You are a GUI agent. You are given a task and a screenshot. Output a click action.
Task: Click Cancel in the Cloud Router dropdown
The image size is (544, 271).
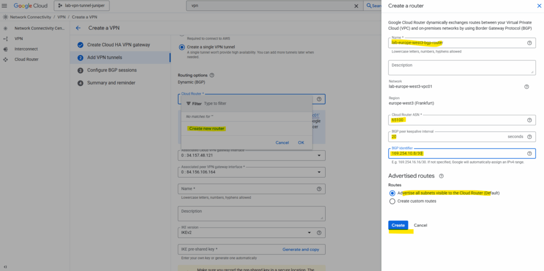click(x=282, y=143)
